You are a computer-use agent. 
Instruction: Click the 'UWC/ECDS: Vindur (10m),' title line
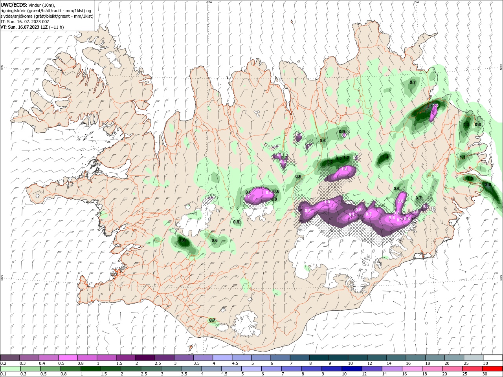tap(28, 5)
